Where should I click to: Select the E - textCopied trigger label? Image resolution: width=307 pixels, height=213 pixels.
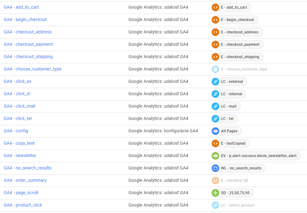click(x=233, y=143)
